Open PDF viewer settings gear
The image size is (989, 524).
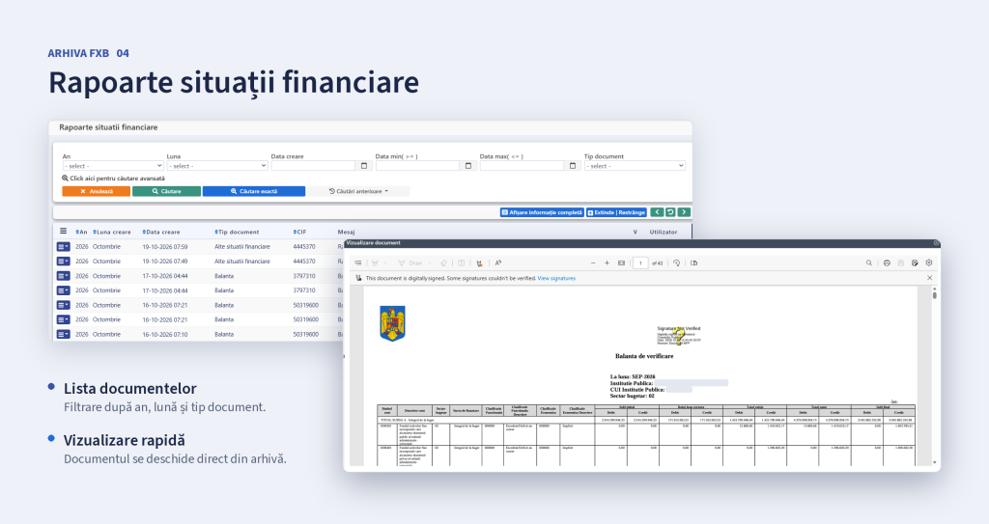click(929, 262)
